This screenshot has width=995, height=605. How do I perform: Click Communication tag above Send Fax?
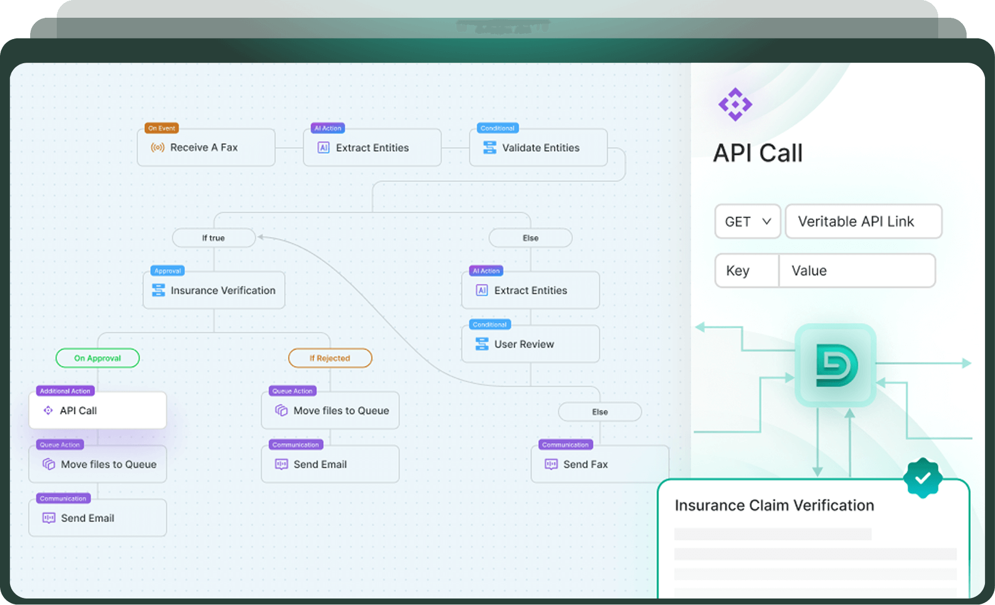tap(566, 444)
